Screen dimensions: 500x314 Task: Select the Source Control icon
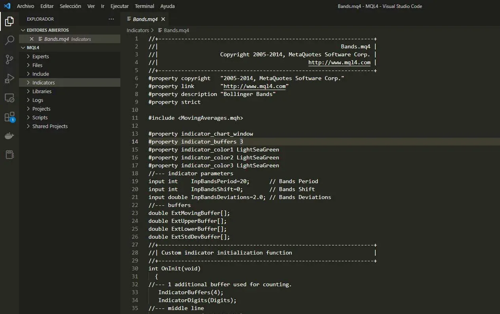pyautogui.click(x=10, y=59)
